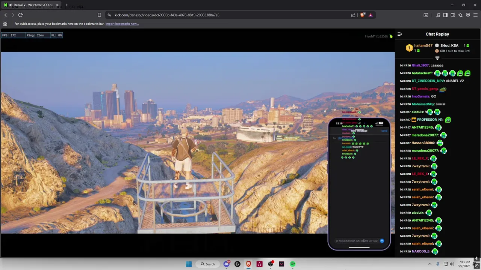Viewport: 481px width, 270px height.
Task: Open NARCOS_5 username in chat
Action: (x=421, y=251)
